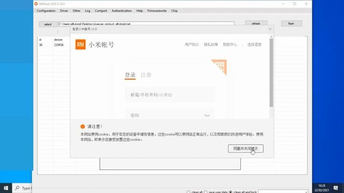The width and height of the screenshot is (344, 193).
Task: Open the Windows Start menu
Action: pyautogui.click(x=6, y=188)
